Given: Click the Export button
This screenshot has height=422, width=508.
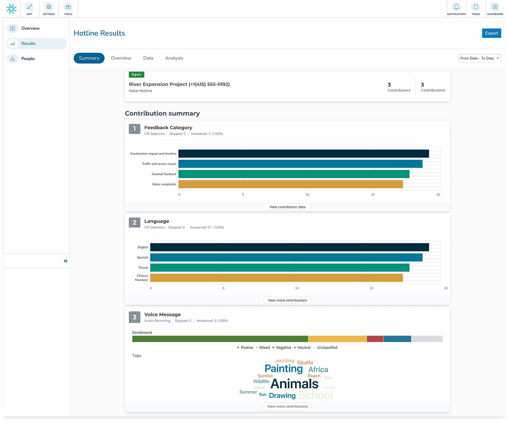Looking at the screenshot, I should click(491, 33).
